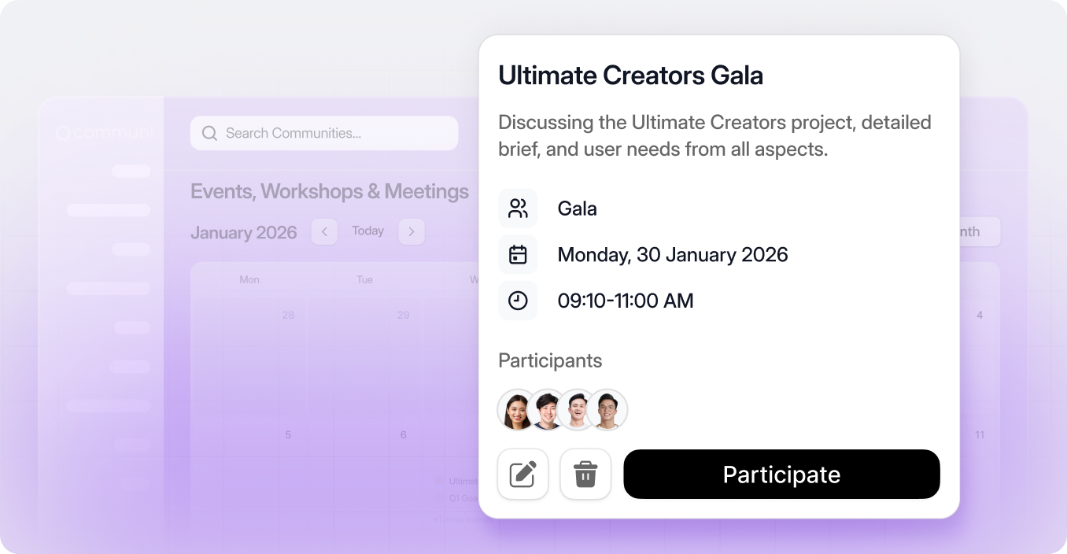1067x554 pixels.
Task: Jump to Today in the calendar
Action: click(x=367, y=231)
